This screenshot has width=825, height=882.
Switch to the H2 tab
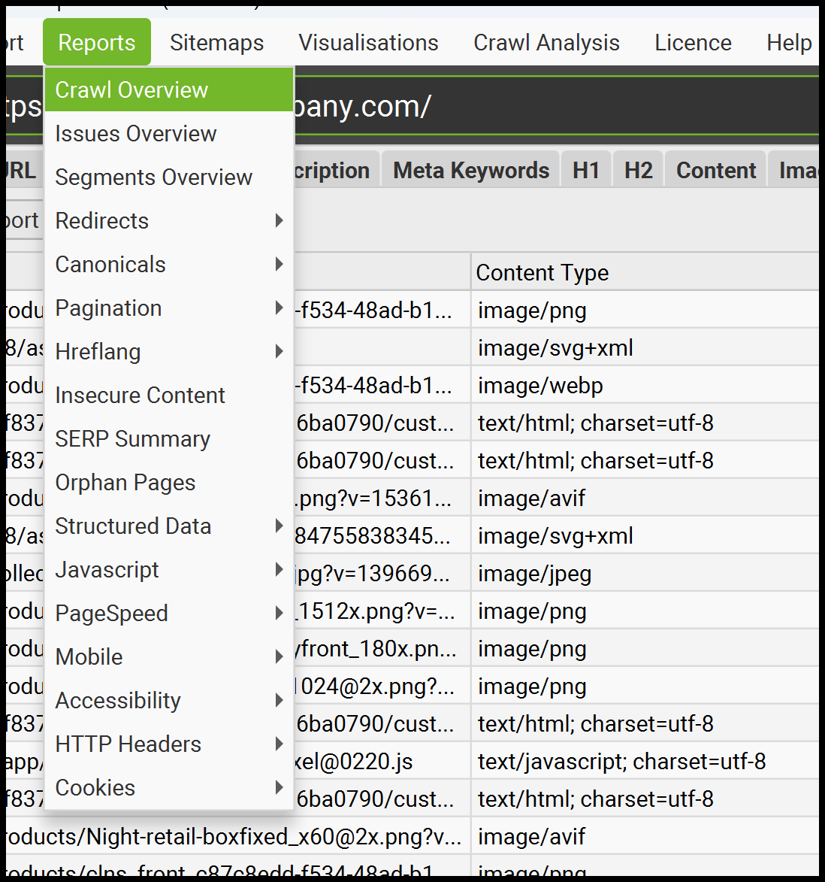[639, 170]
